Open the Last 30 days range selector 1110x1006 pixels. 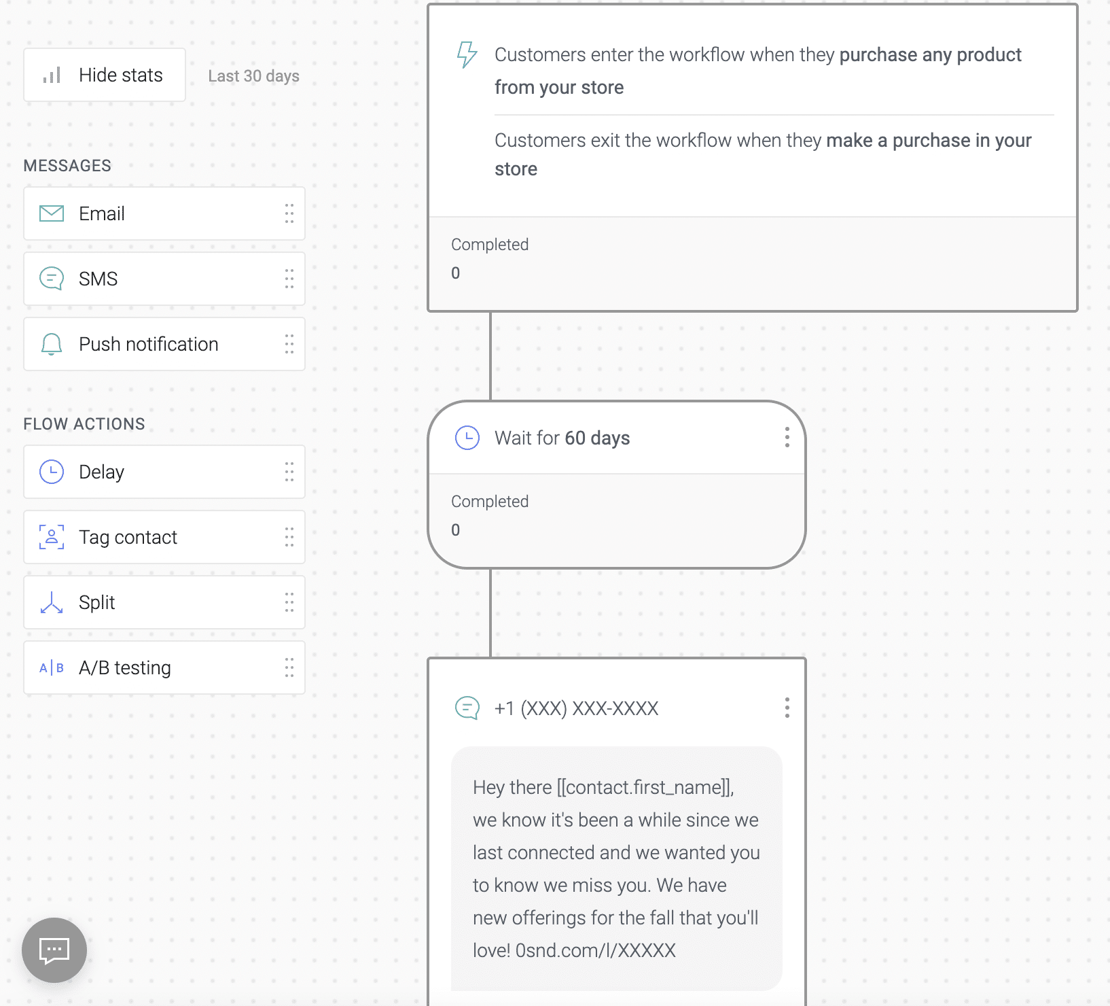[x=253, y=76]
